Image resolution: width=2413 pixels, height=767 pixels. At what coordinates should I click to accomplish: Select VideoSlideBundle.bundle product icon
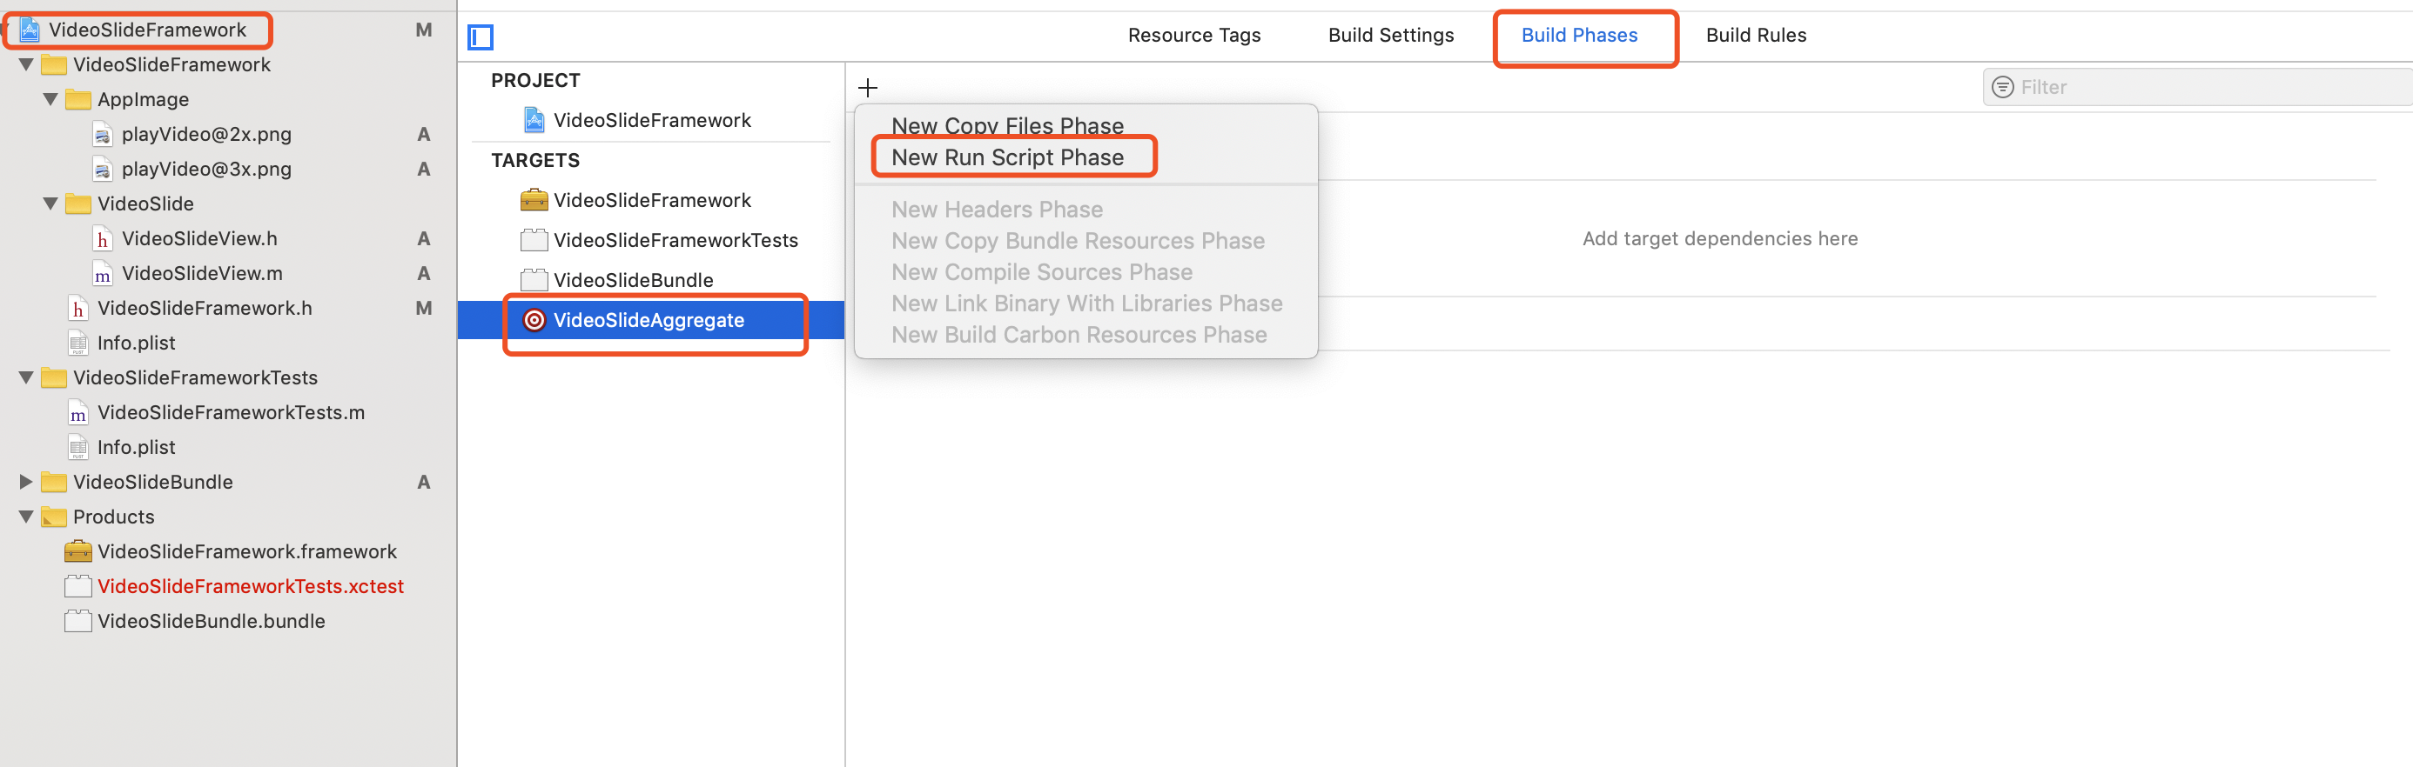[x=78, y=621]
